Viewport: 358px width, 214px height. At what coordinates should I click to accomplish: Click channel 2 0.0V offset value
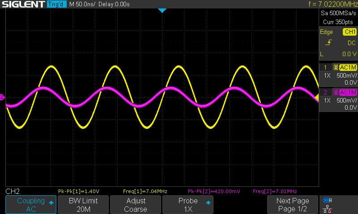(x=350, y=107)
